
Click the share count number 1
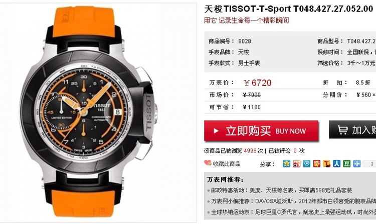372,164
